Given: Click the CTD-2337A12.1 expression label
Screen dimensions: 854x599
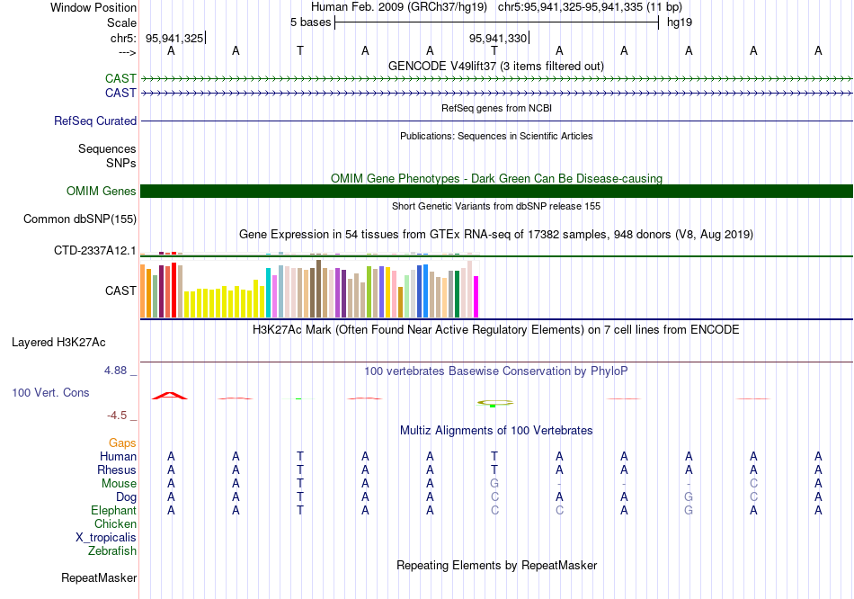Looking at the screenshot, I should 95,250.
